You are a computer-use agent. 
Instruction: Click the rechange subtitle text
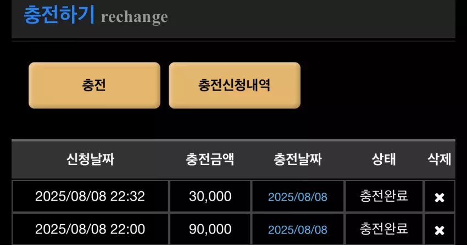pyautogui.click(x=134, y=17)
